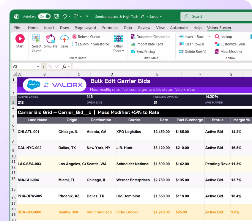The image size is (252, 221).
Task: Open the Mass Modifier tool
Action: point(229,51)
